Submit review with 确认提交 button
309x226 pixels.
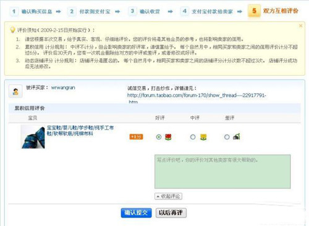tap(136, 212)
